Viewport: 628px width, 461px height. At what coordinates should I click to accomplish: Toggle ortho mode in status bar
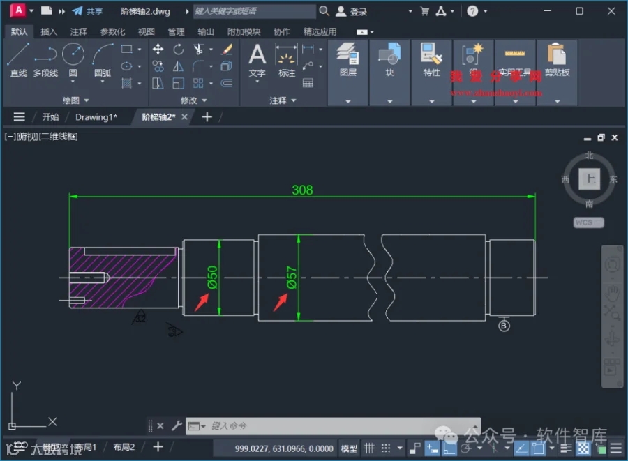(449, 448)
